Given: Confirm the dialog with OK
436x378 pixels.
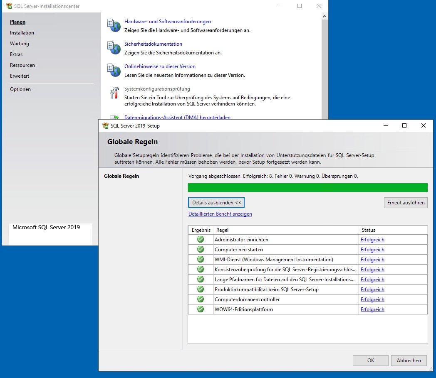Looking at the screenshot, I should (x=370, y=360).
